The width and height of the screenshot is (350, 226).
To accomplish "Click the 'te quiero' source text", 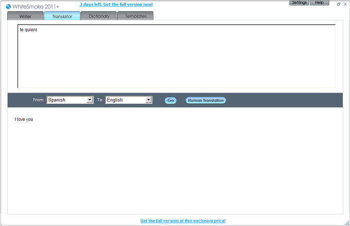I will click(x=28, y=29).
